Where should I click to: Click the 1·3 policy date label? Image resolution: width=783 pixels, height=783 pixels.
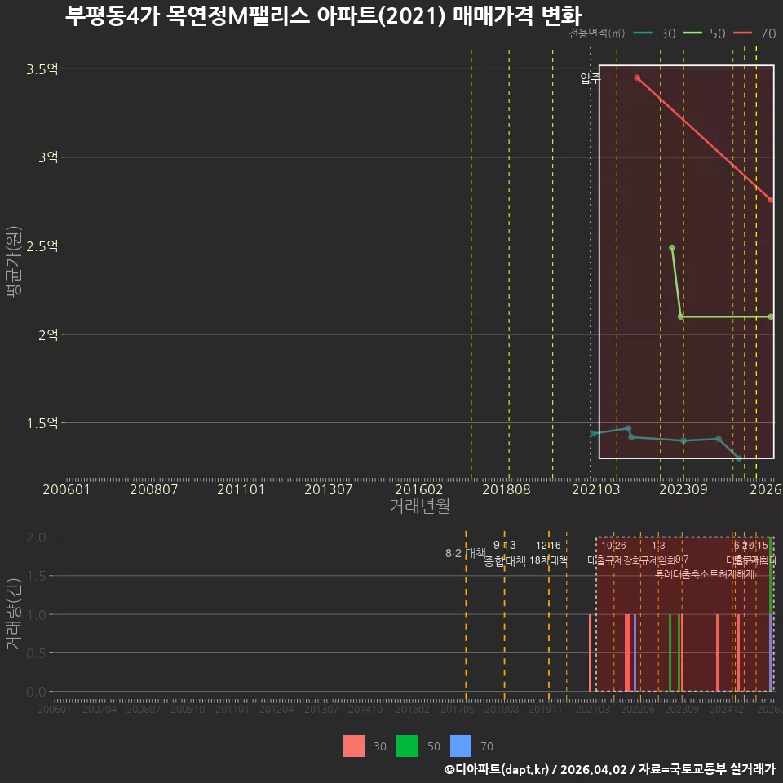(658, 546)
